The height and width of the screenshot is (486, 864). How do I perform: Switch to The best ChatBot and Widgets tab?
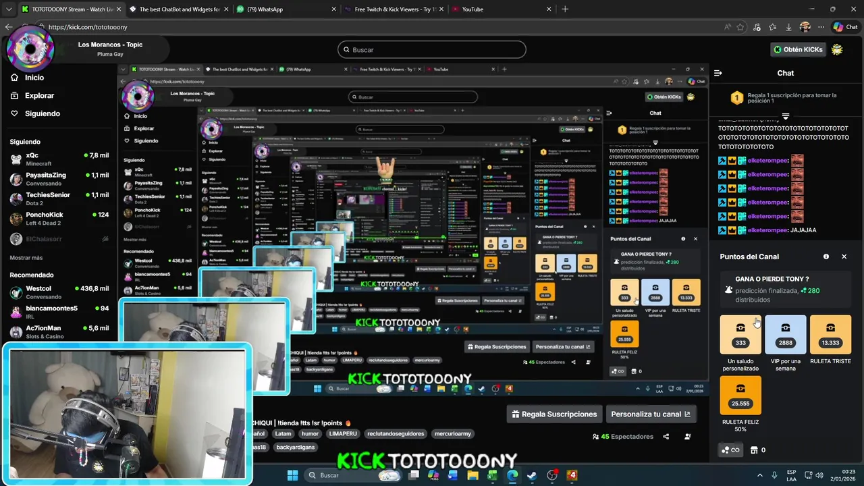click(179, 9)
